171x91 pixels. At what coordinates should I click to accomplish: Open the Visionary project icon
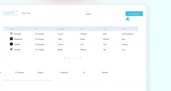11,49
